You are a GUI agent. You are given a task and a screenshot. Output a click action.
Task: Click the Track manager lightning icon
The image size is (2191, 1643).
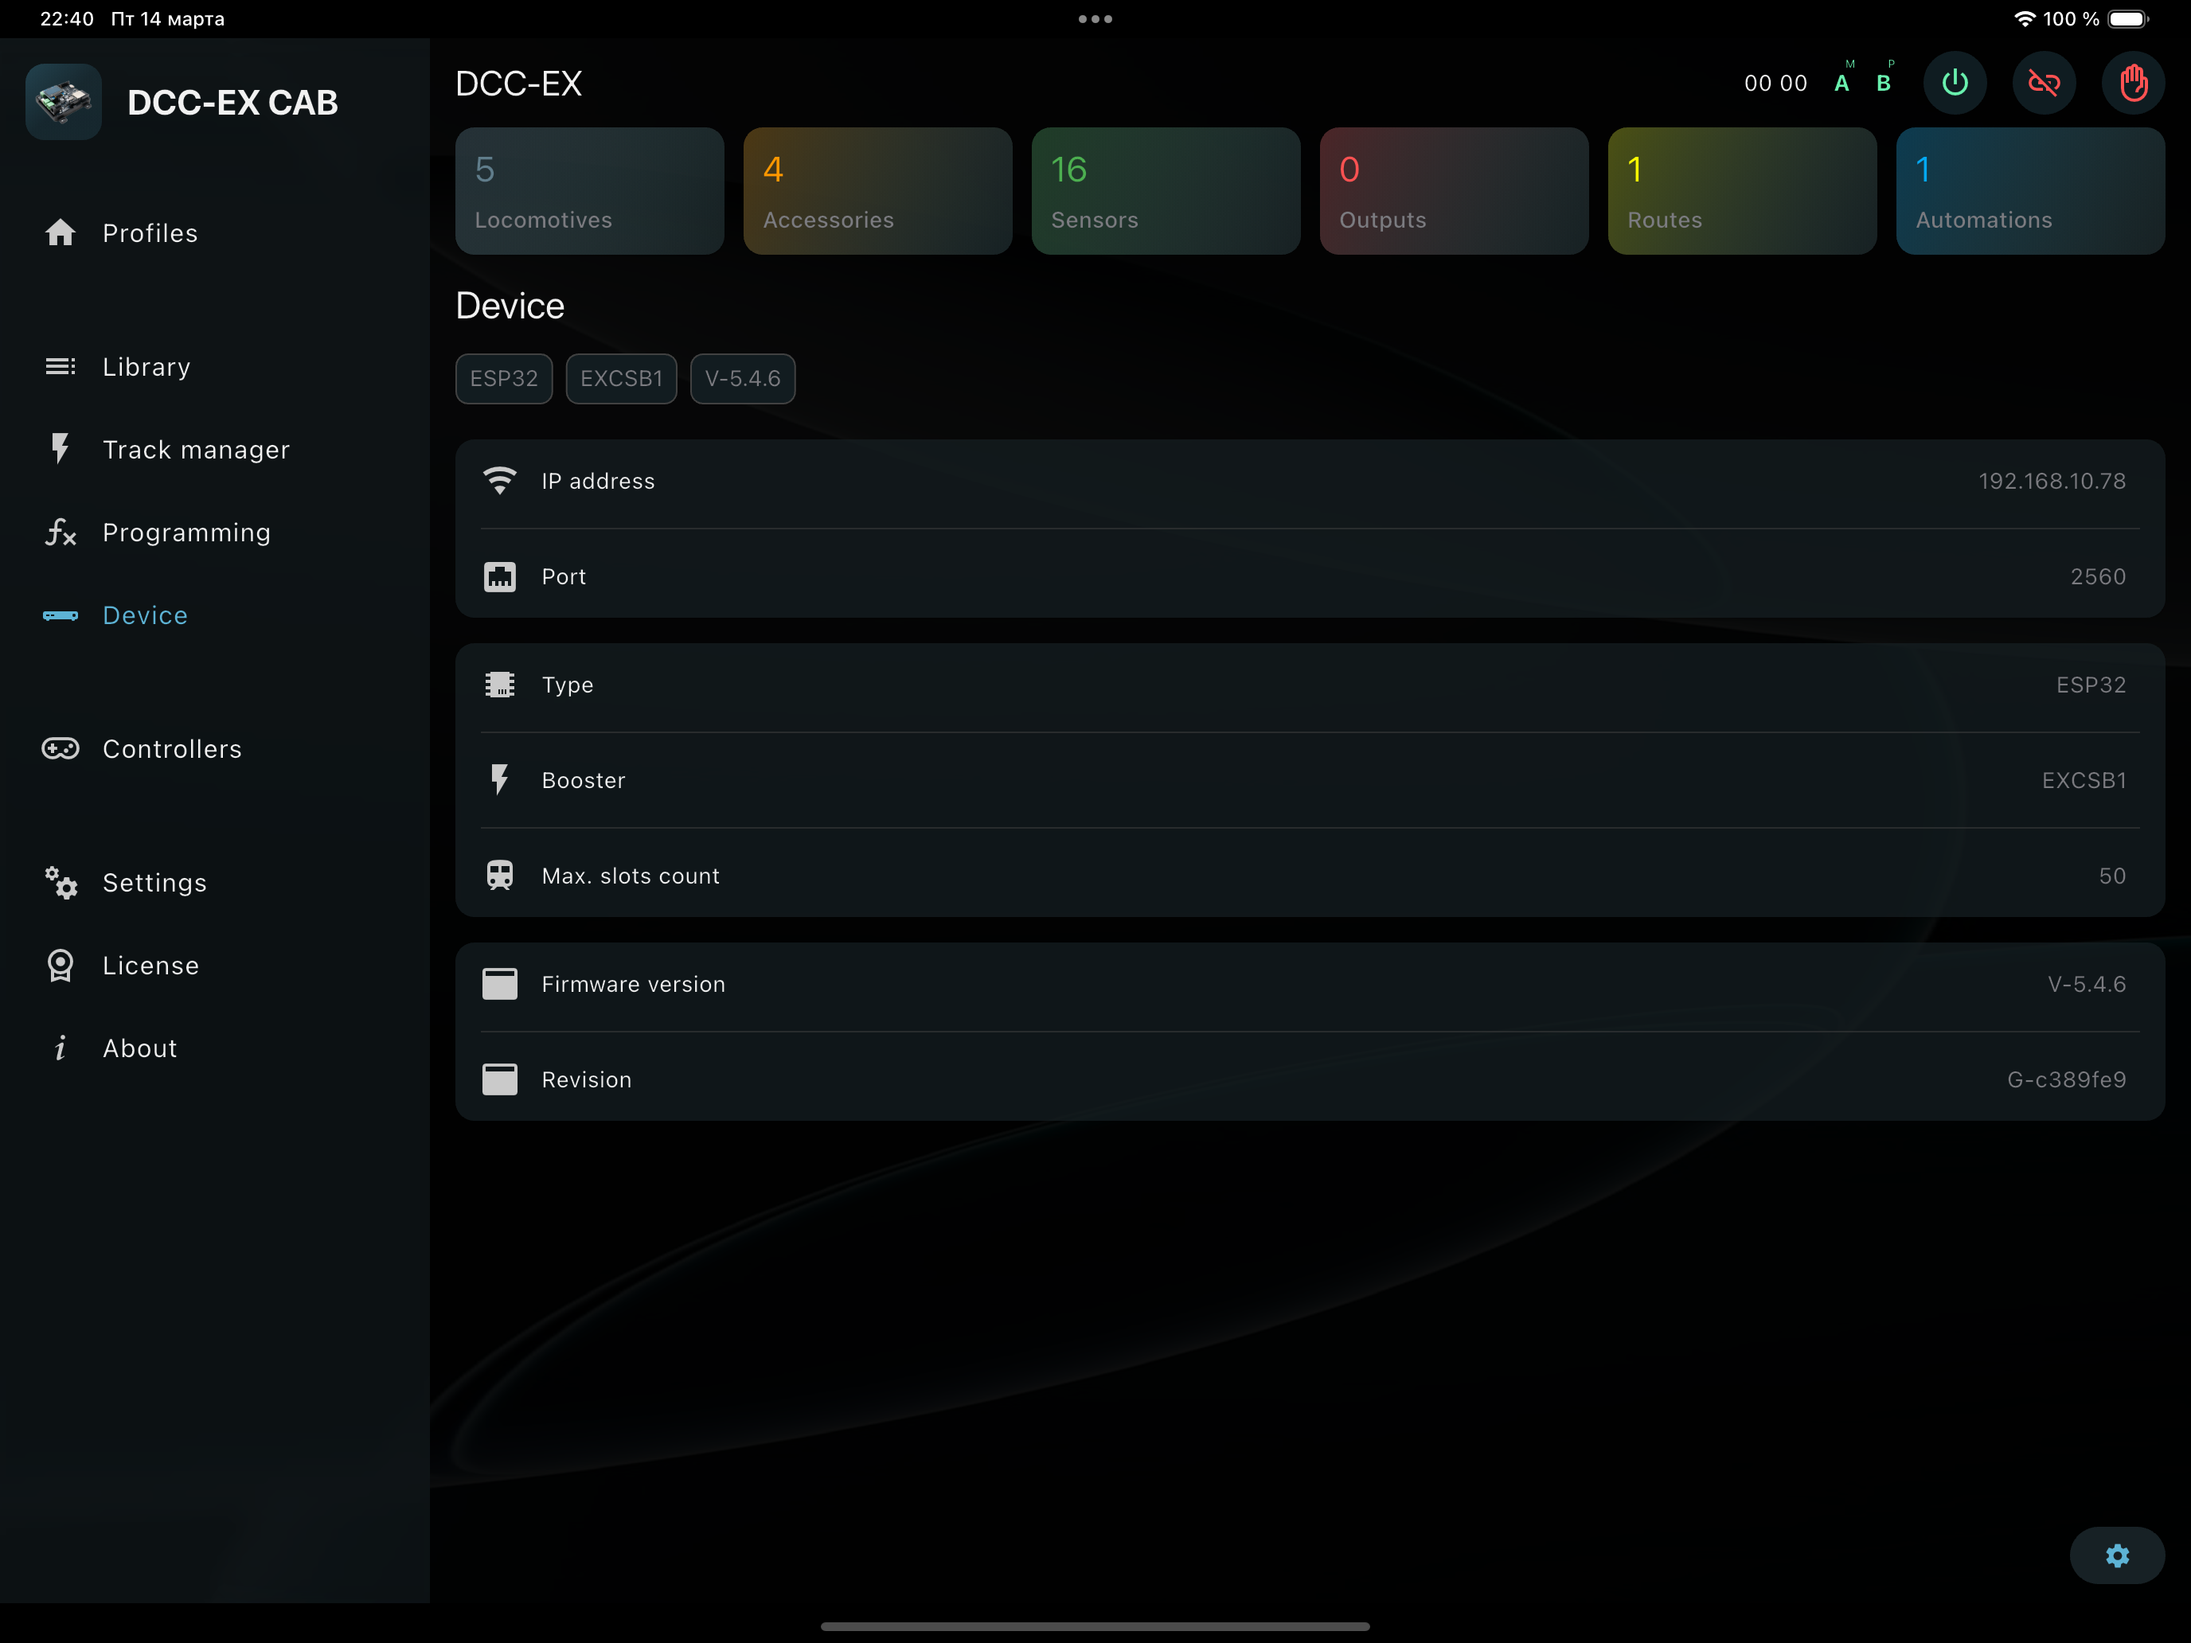61,449
